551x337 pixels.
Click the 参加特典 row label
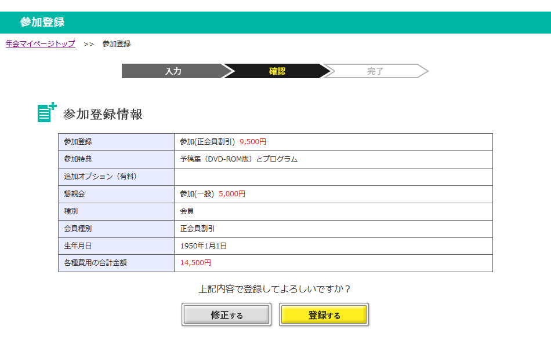(x=78, y=159)
